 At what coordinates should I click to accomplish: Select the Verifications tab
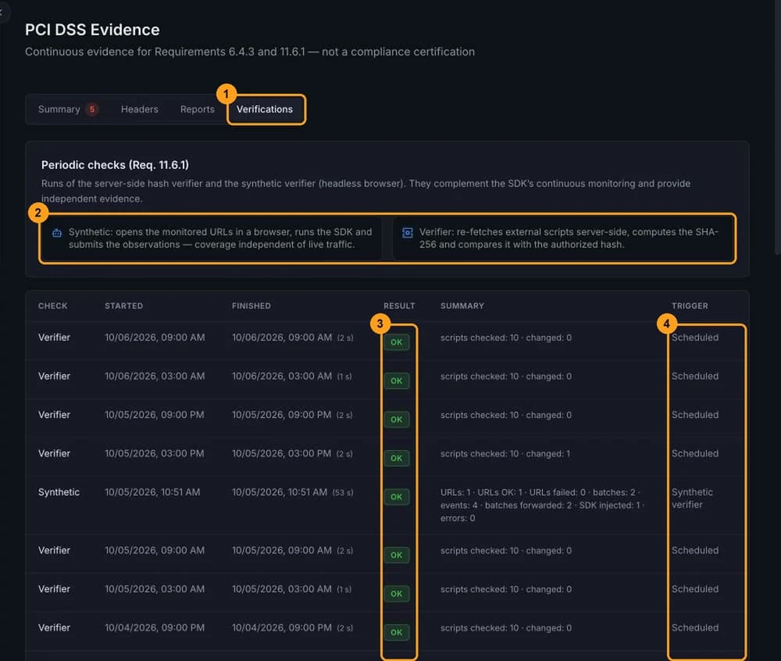pyautogui.click(x=265, y=109)
